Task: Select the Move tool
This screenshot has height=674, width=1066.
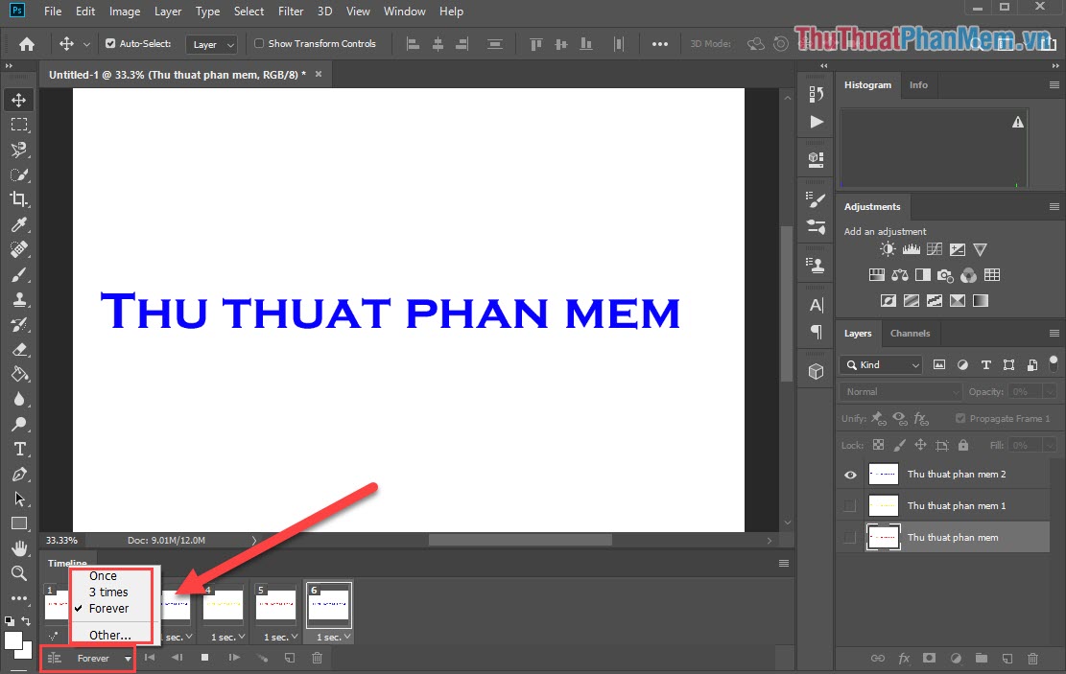Action: 20,99
